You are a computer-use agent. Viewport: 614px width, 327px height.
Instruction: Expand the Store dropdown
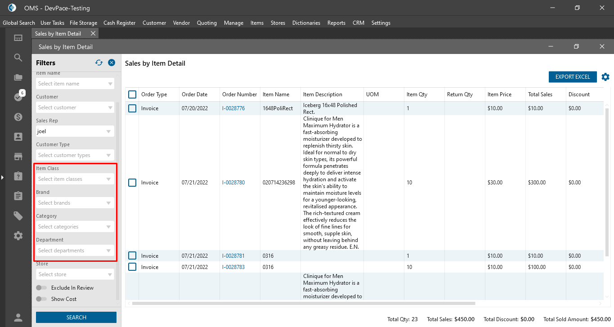pyautogui.click(x=75, y=274)
